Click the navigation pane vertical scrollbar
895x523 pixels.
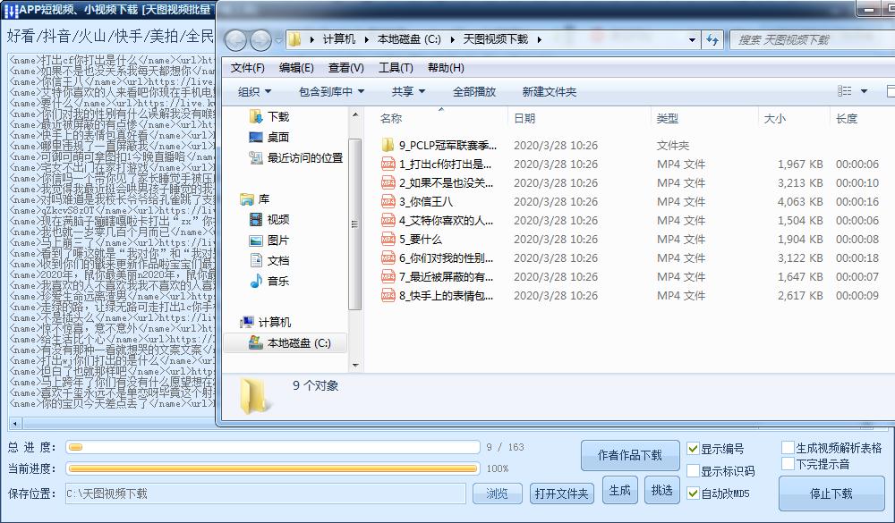tap(355, 224)
